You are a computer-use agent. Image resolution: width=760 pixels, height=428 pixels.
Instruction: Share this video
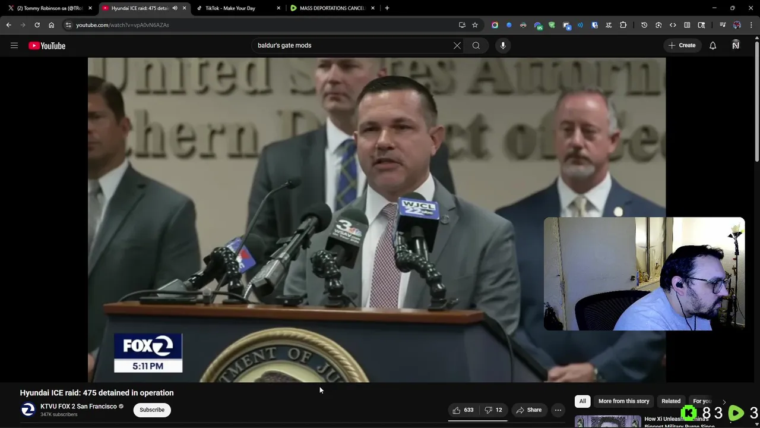528,410
